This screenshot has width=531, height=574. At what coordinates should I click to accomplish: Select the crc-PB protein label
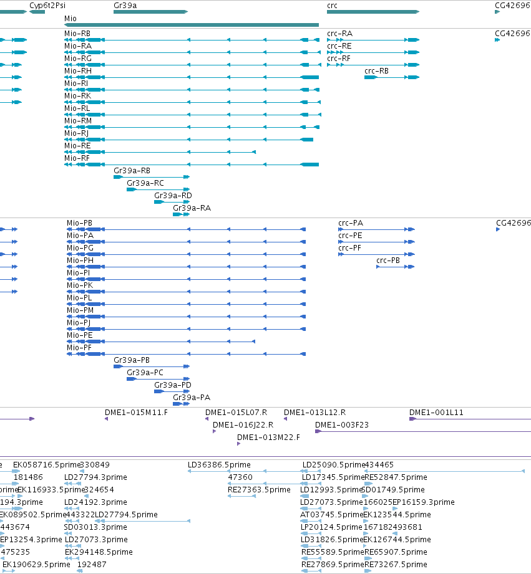pyautogui.click(x=387, y=261)
